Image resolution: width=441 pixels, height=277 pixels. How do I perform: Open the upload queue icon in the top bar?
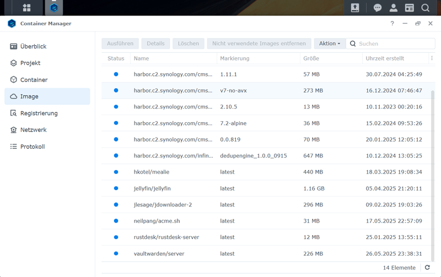(x=355, y=8)
